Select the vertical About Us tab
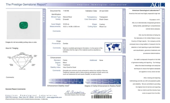Screen dimensions: 170x103 pos(163,16)
